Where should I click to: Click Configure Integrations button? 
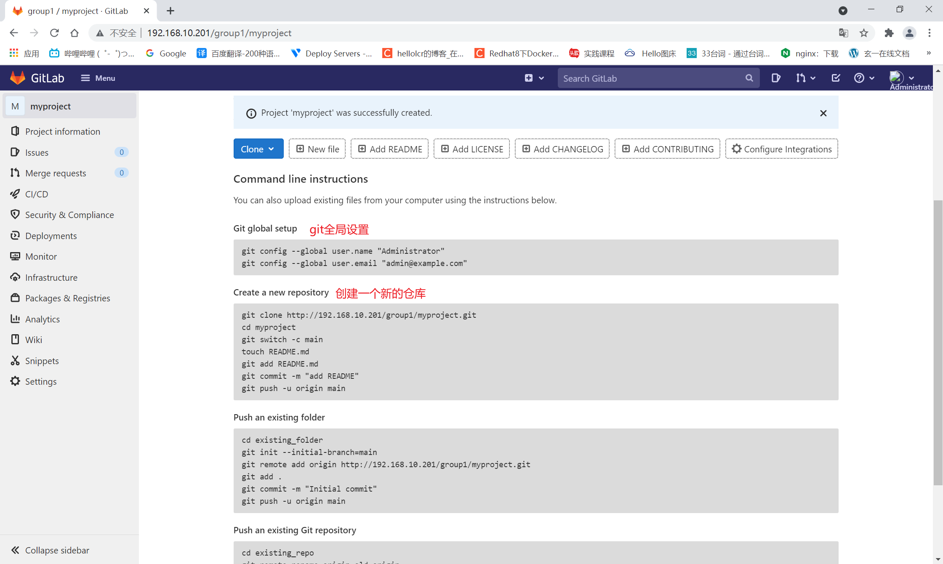point(781,149)
